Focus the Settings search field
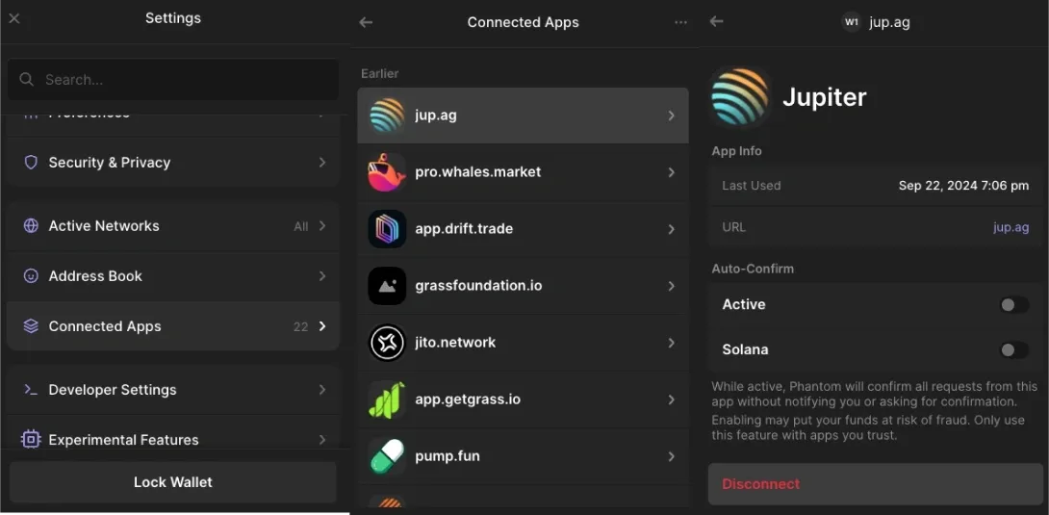The height and width of the screenshot is (515, 1049). coord(172,80)
